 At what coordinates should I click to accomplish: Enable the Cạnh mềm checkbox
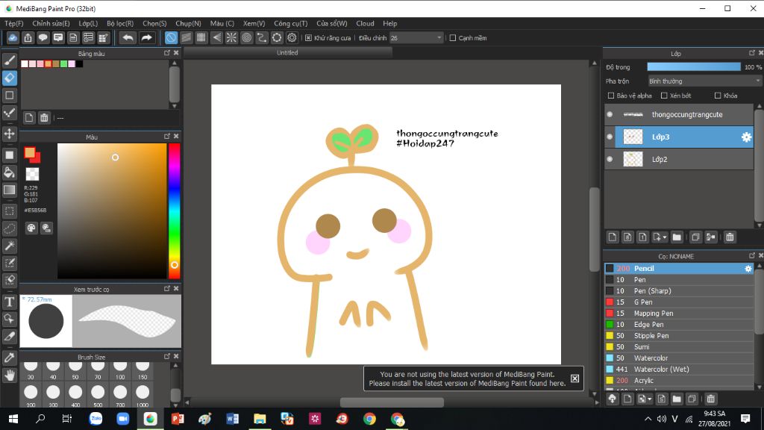point(453,38)
